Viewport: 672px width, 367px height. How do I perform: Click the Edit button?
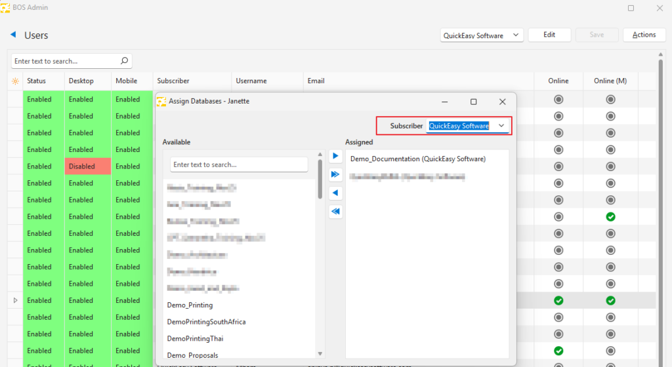[549, 35]
